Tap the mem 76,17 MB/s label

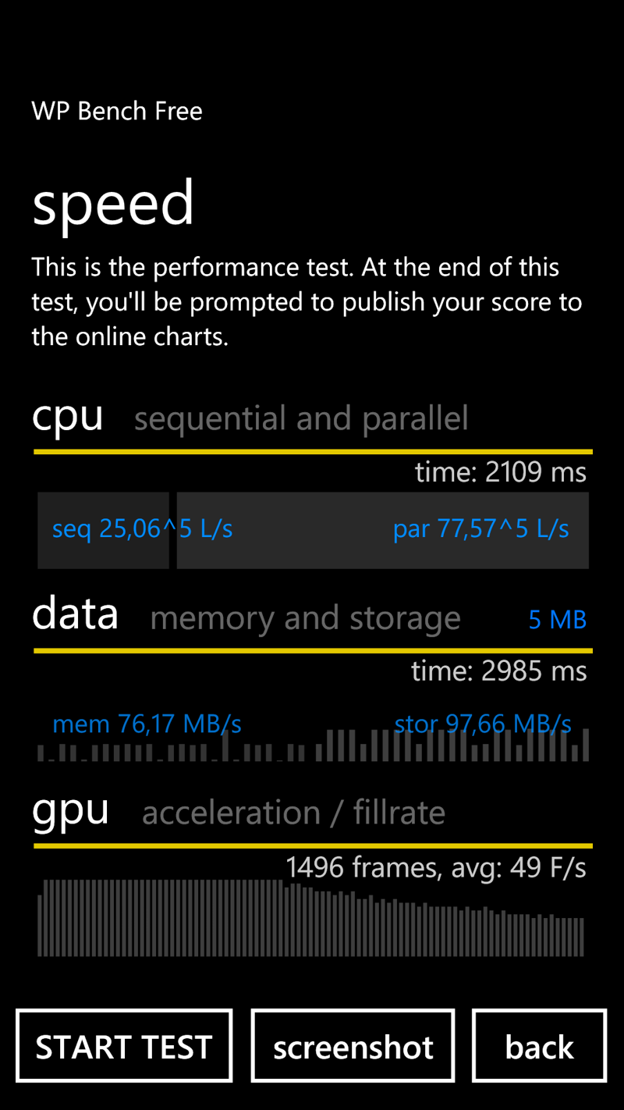pyautogui.click(x=147, y=724)
